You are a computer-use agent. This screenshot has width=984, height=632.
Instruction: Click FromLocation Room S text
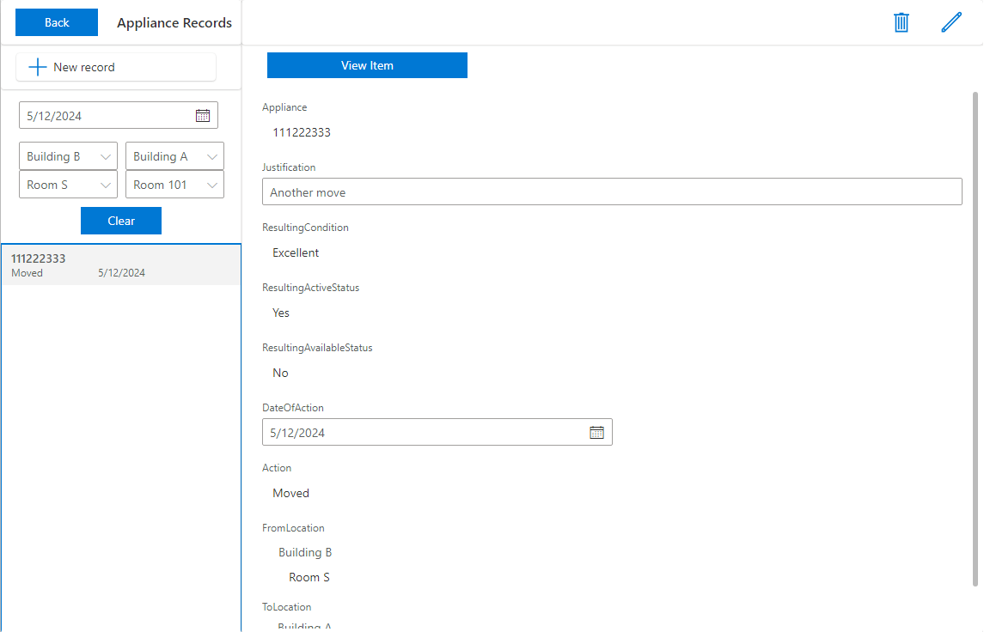tap(309, 577)
